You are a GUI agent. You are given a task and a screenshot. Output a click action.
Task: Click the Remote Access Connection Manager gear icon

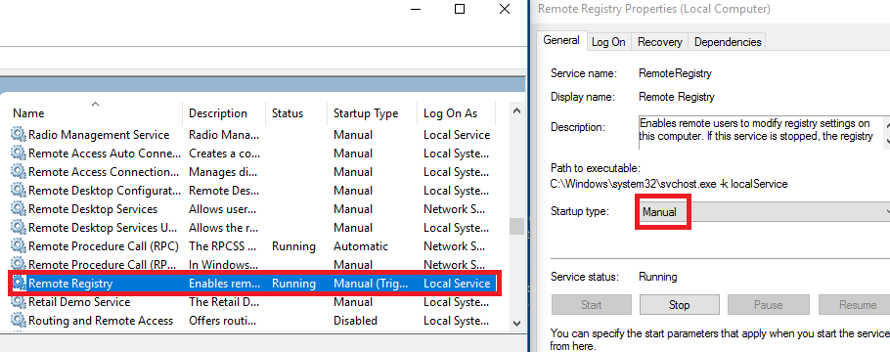[19, 172]
